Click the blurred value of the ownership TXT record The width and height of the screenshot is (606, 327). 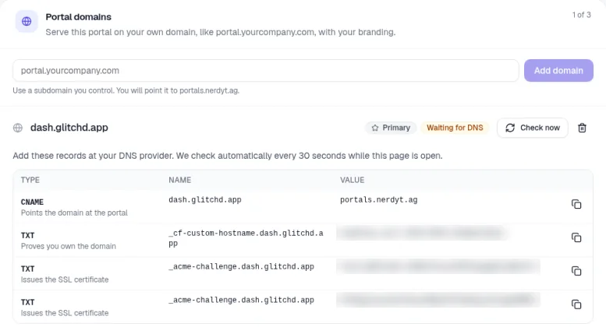(422, 233)
